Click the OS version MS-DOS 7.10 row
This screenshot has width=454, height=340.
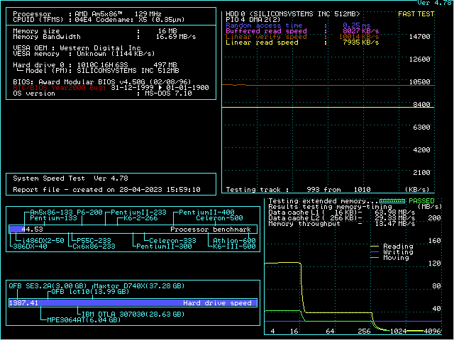click(102, 93)
